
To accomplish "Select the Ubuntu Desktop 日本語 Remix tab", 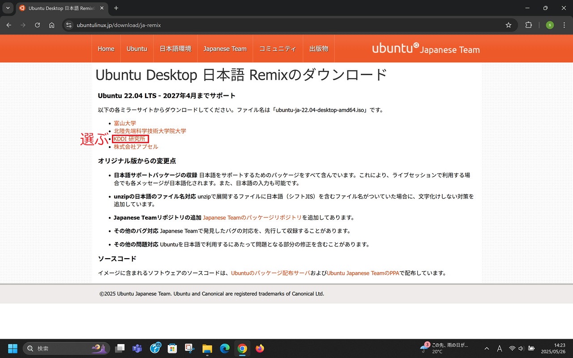I will (x=62, y=8).
